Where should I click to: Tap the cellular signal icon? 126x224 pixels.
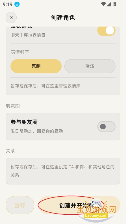tap(109, 4)
